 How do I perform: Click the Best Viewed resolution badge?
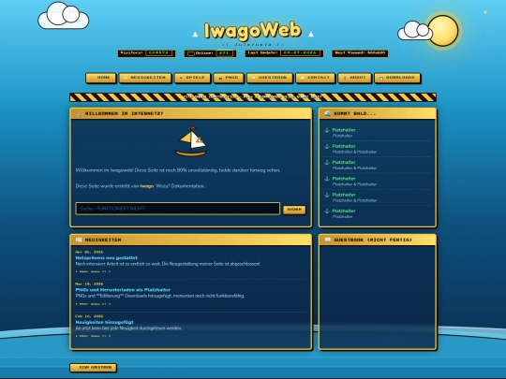(x=360, y=53)
